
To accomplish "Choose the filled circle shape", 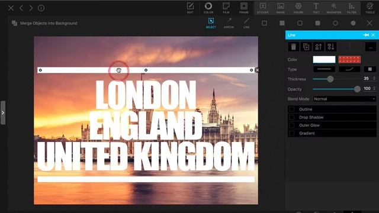I will pos(353,23).
